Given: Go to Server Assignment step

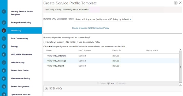Looking at the screenshot, I should pos(20,86).
